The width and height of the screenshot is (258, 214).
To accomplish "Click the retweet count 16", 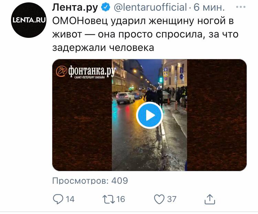I will (x=121, y=199).
